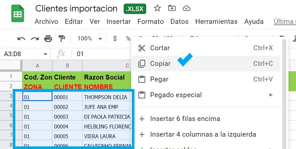
Task: Click Insertar 4 columnas a la izquierda
Action: pos(206,134)
